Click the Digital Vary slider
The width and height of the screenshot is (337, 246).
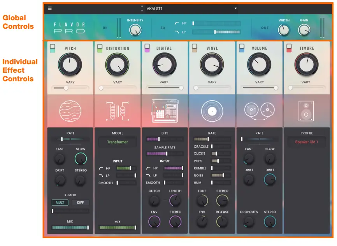click(165, 88)
